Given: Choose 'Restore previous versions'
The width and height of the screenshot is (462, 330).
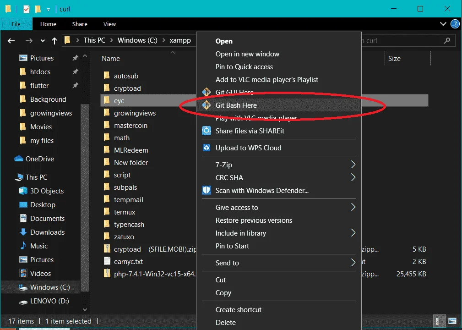Looking at the screenshot, I should pyautogui.click(x=278, y=220).
